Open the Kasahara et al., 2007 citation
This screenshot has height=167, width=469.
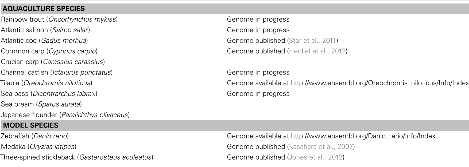coord(321,147)
